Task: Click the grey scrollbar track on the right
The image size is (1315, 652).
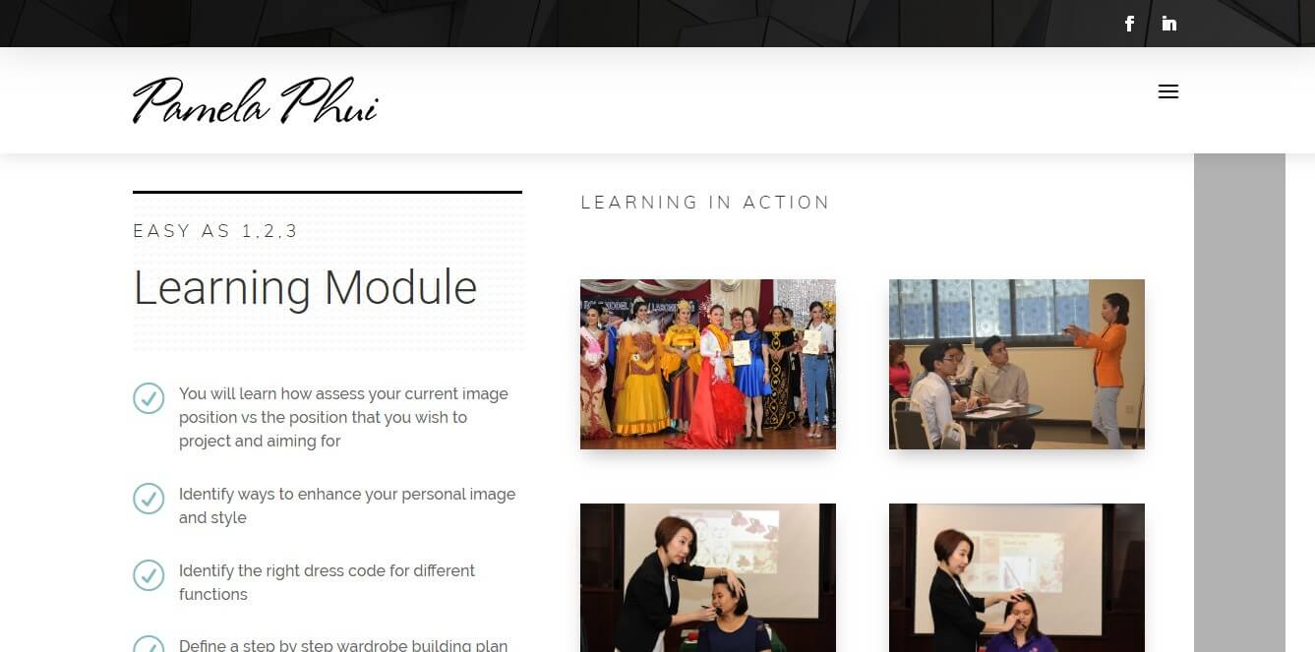Action: coord(1239,402)
